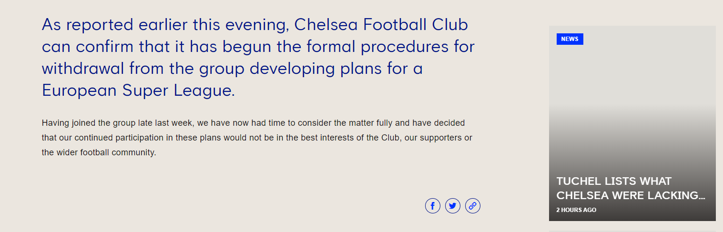Click 'wider football community' in body text

pos(106,153)
